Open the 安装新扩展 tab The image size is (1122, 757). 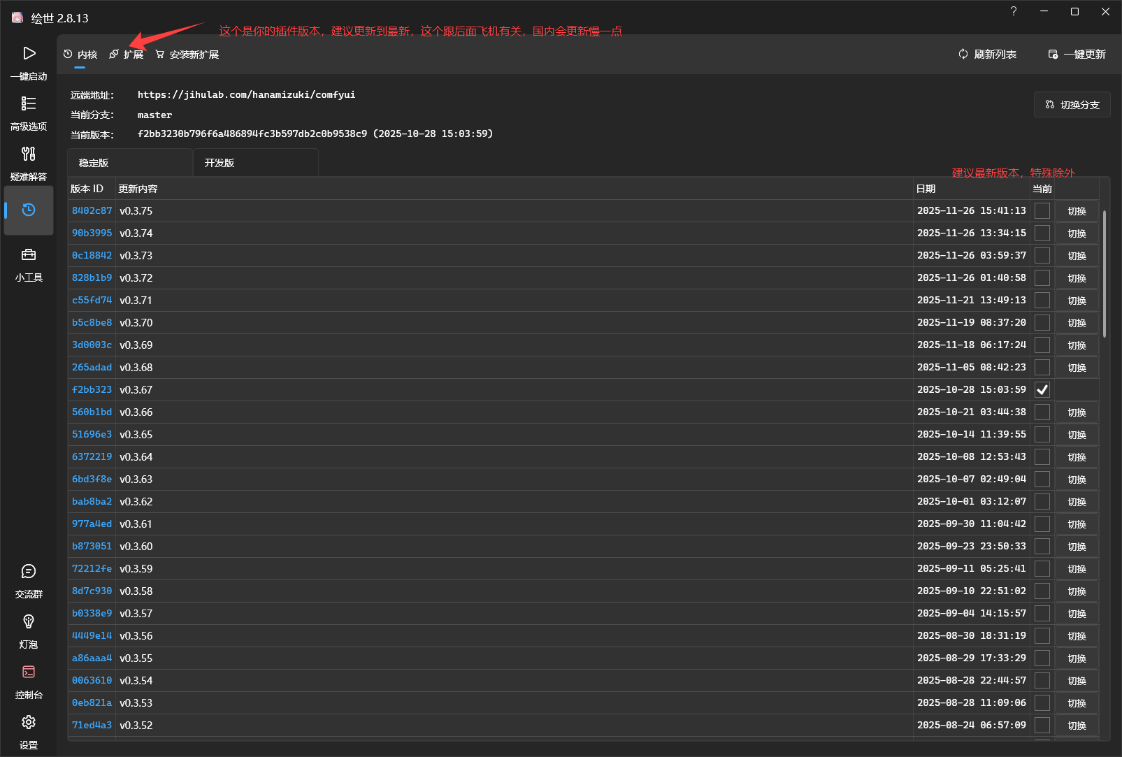pos(187,55)
